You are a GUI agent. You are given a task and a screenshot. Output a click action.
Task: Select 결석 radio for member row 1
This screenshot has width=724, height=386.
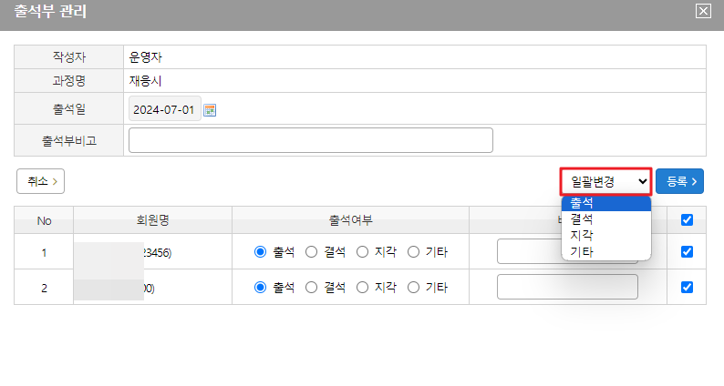pos(311,252)
